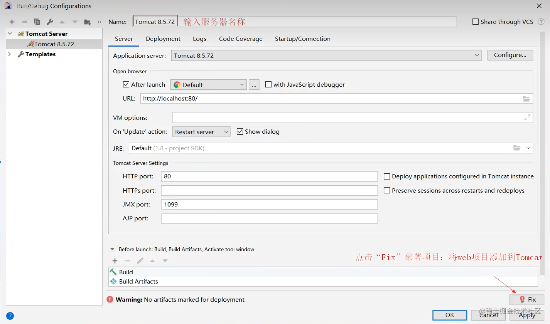The height and width of the screenshot is (324, 550).
Task: Click HTTPs port field
Action: point(269,190)
